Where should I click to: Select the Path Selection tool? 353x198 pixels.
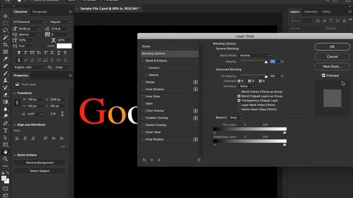point(6,137)
